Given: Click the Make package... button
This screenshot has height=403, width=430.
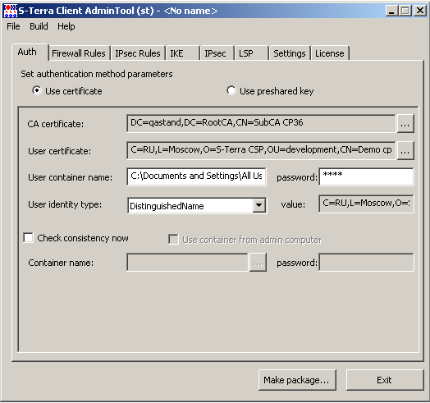Looking at the screenshot, I should tap(297, 380).
